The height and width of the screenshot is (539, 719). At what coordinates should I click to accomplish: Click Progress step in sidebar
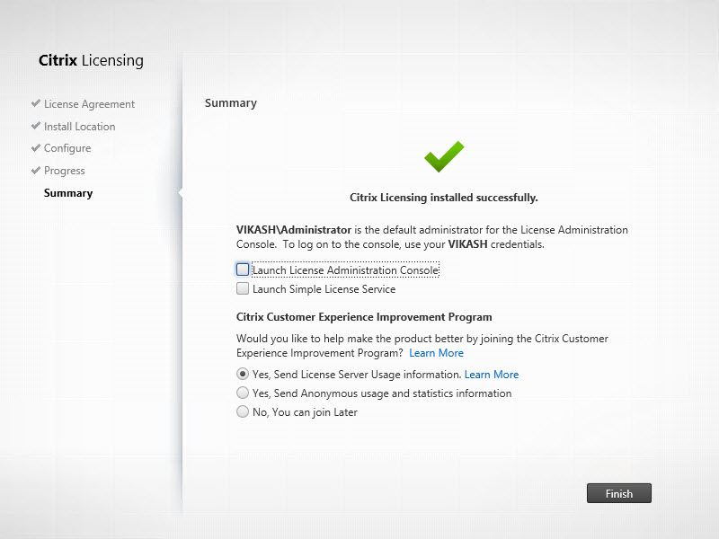point(64,171)
